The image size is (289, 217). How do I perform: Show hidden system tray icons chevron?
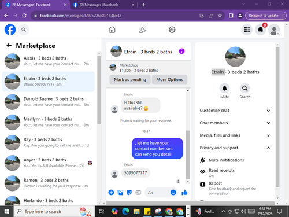point(223,211)
